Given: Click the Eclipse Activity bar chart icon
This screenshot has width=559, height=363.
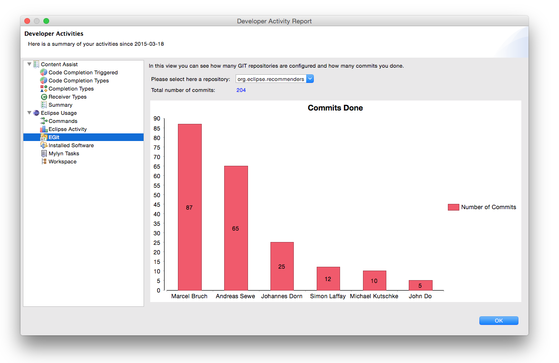Looking at the screenshot, I should [x=43, y=129].
